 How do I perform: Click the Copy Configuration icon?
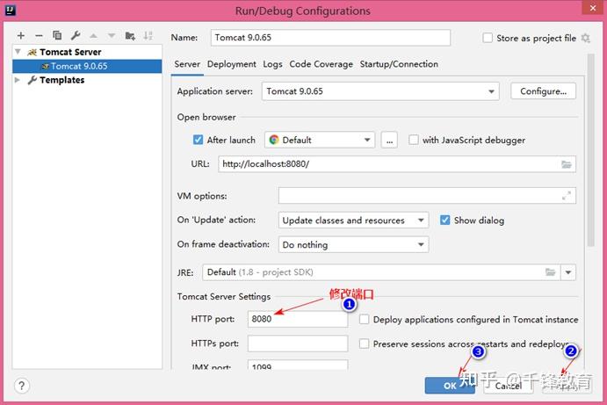point(57,35)
